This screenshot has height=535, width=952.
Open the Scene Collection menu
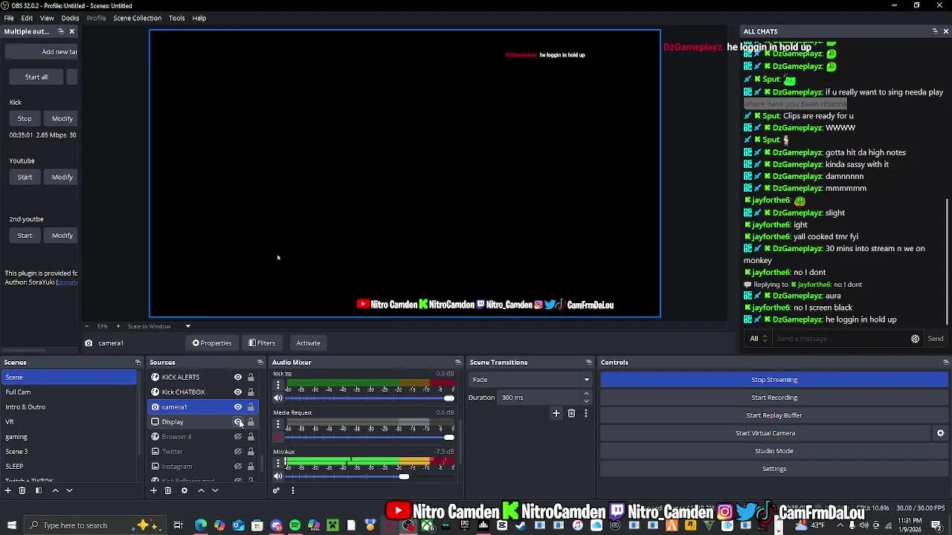tap(137, 18)
